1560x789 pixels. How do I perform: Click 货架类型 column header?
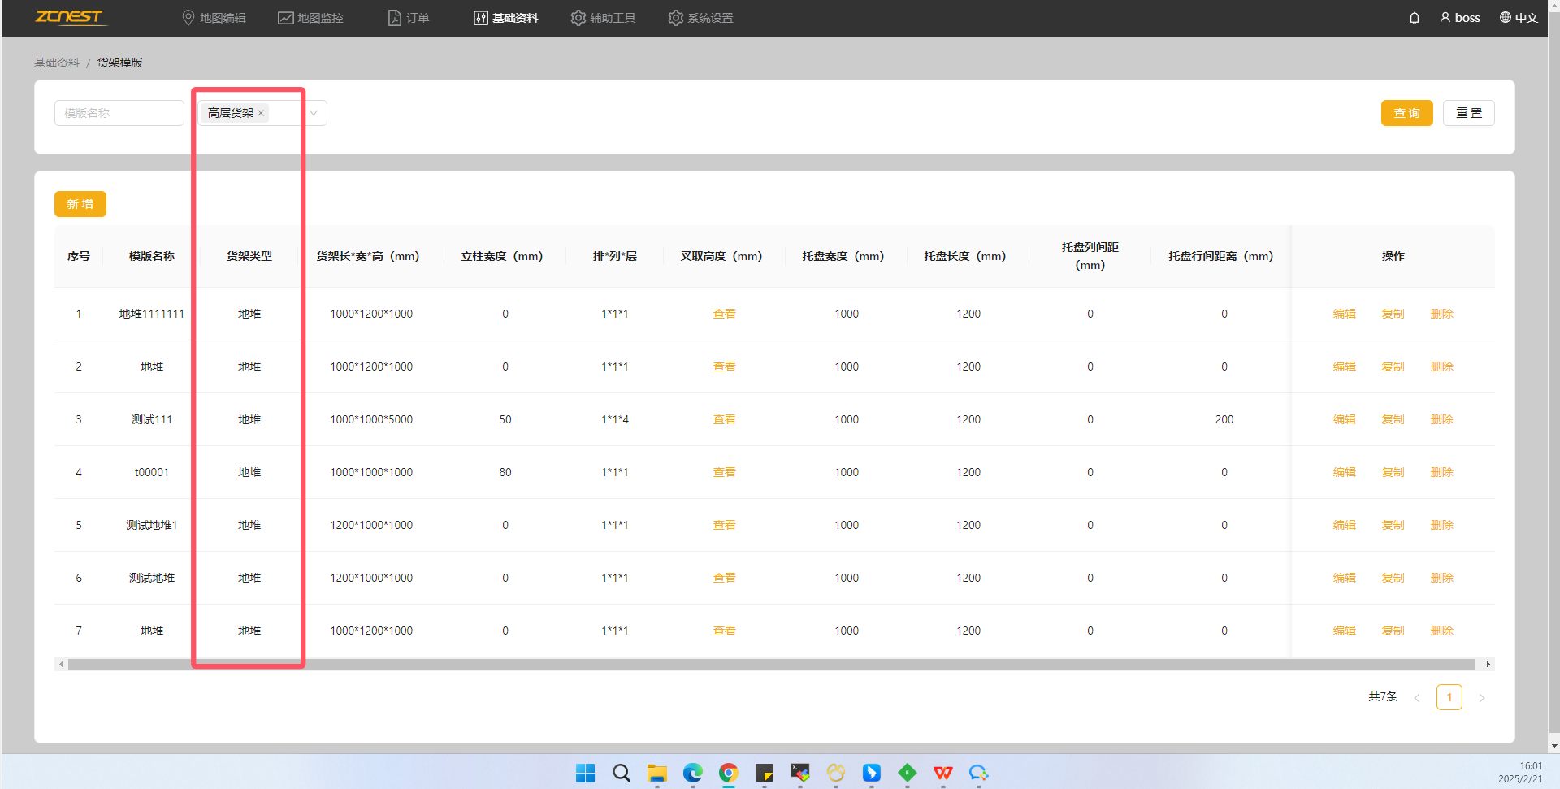click(249, 256)
